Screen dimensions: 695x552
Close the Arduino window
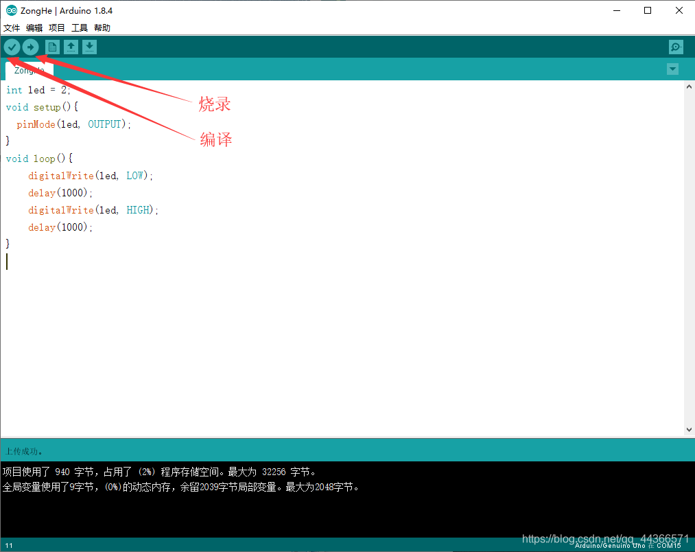679,11
